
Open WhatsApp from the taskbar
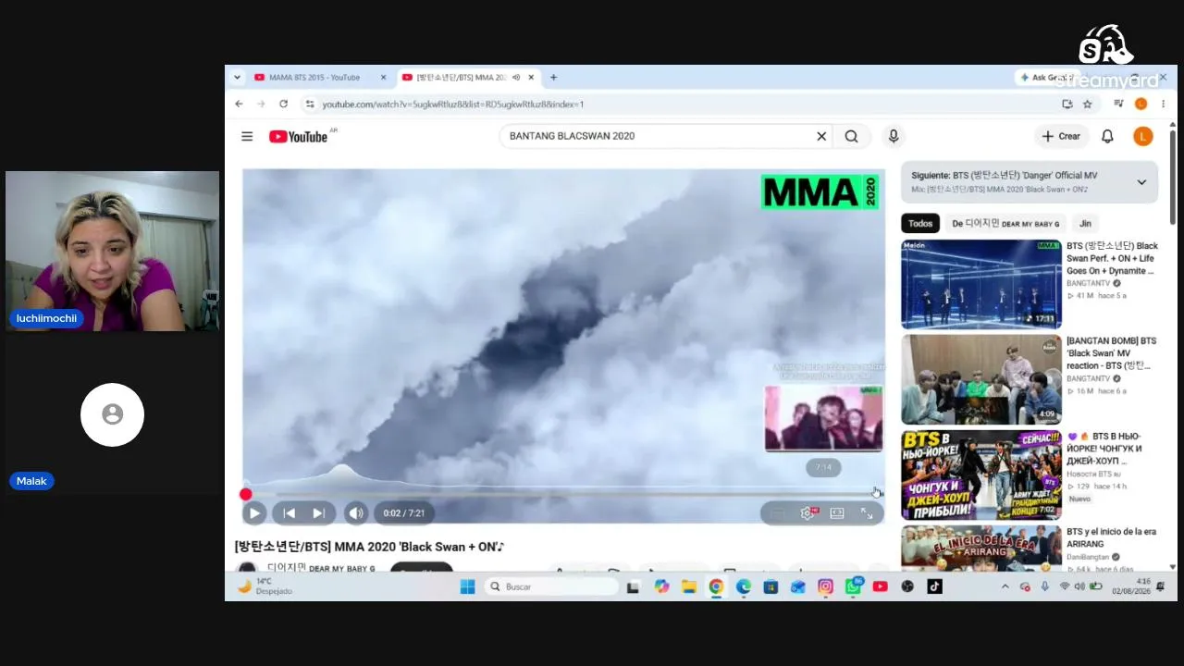click(x=853, y=586)
